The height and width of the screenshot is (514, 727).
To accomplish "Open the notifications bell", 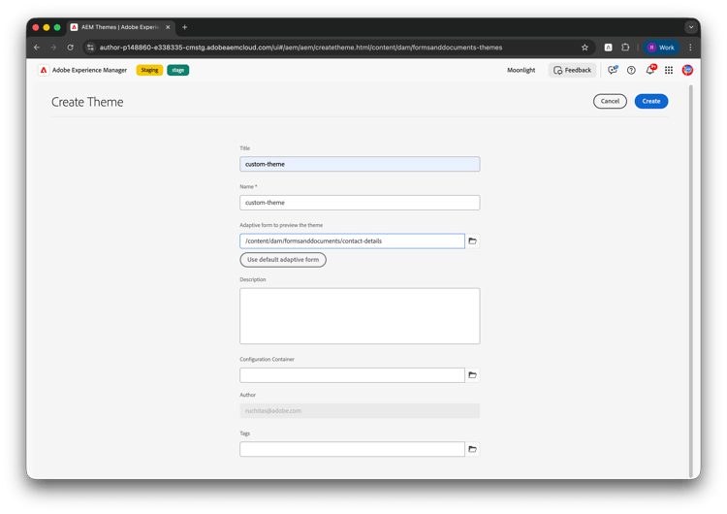I will tap(650, 70).
